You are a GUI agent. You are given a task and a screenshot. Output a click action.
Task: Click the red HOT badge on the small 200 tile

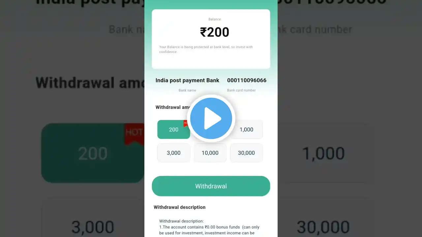(186, 123)
